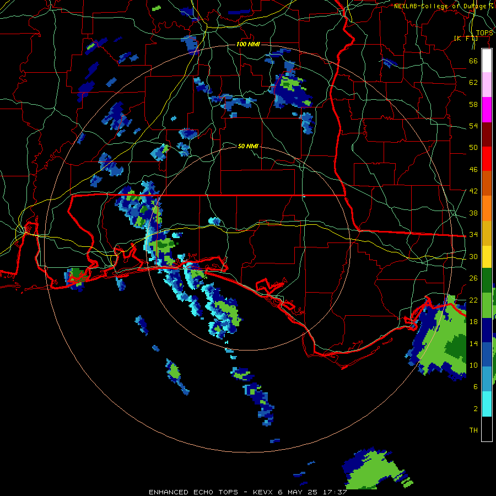496x496 pixels.
Task: Click the "38" legend value
Action: pyautogui.click(x=473, y=213)
